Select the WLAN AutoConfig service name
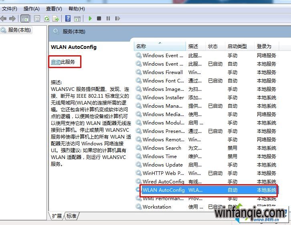 (164, 190)
